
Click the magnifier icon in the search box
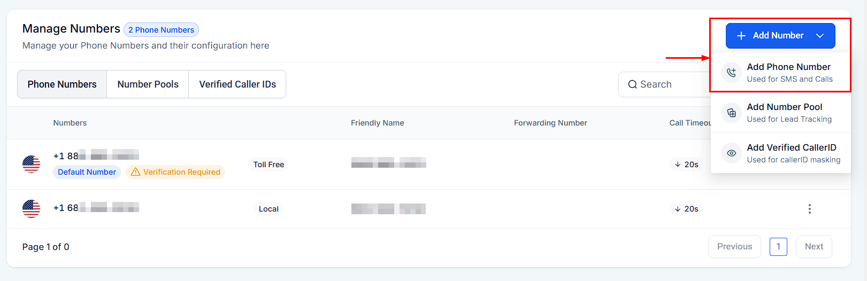[632, 84]
